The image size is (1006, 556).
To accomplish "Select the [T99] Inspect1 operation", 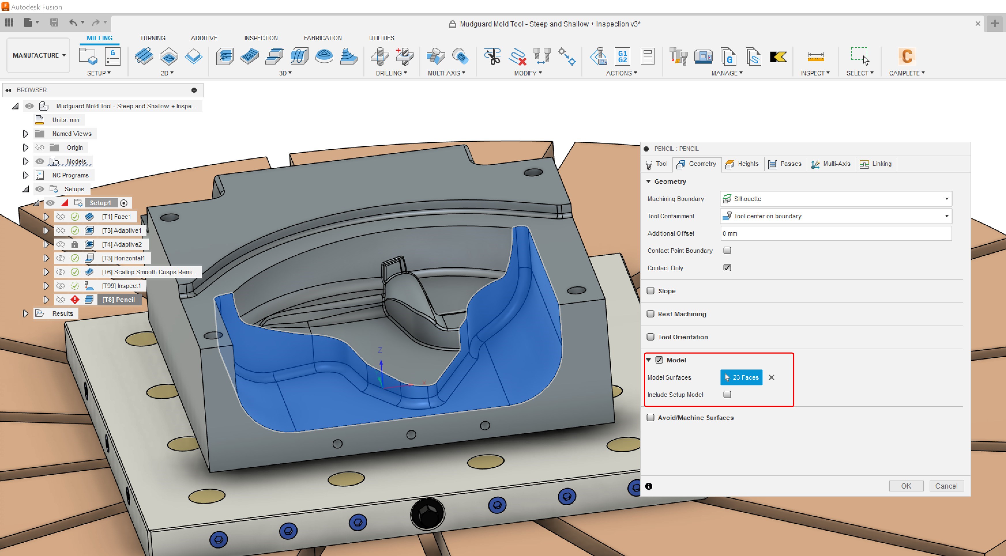I will [x=121, y=285].
